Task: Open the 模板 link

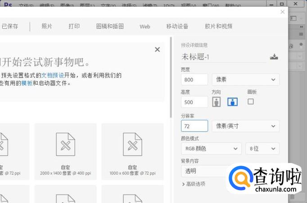Action: click(27, 83)
